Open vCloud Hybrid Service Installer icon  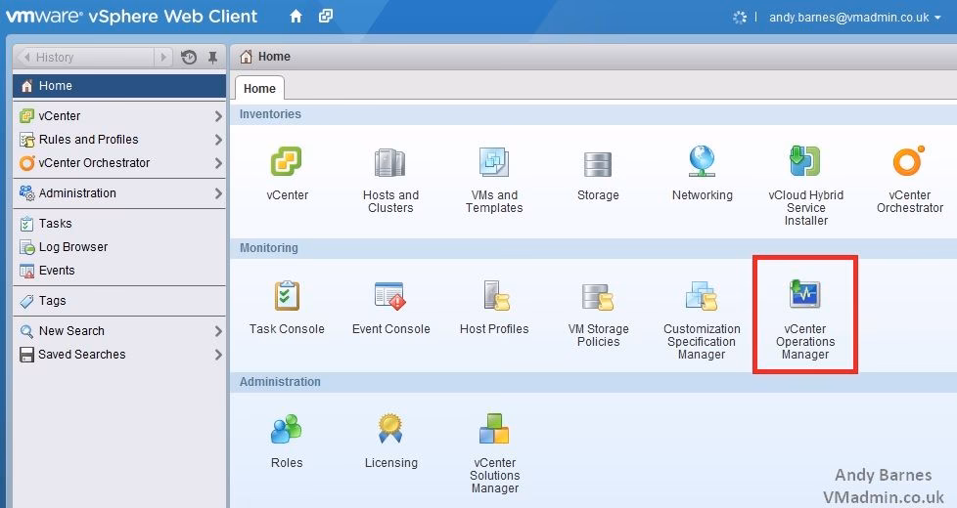pyautogui.click(x=805, y=161)
